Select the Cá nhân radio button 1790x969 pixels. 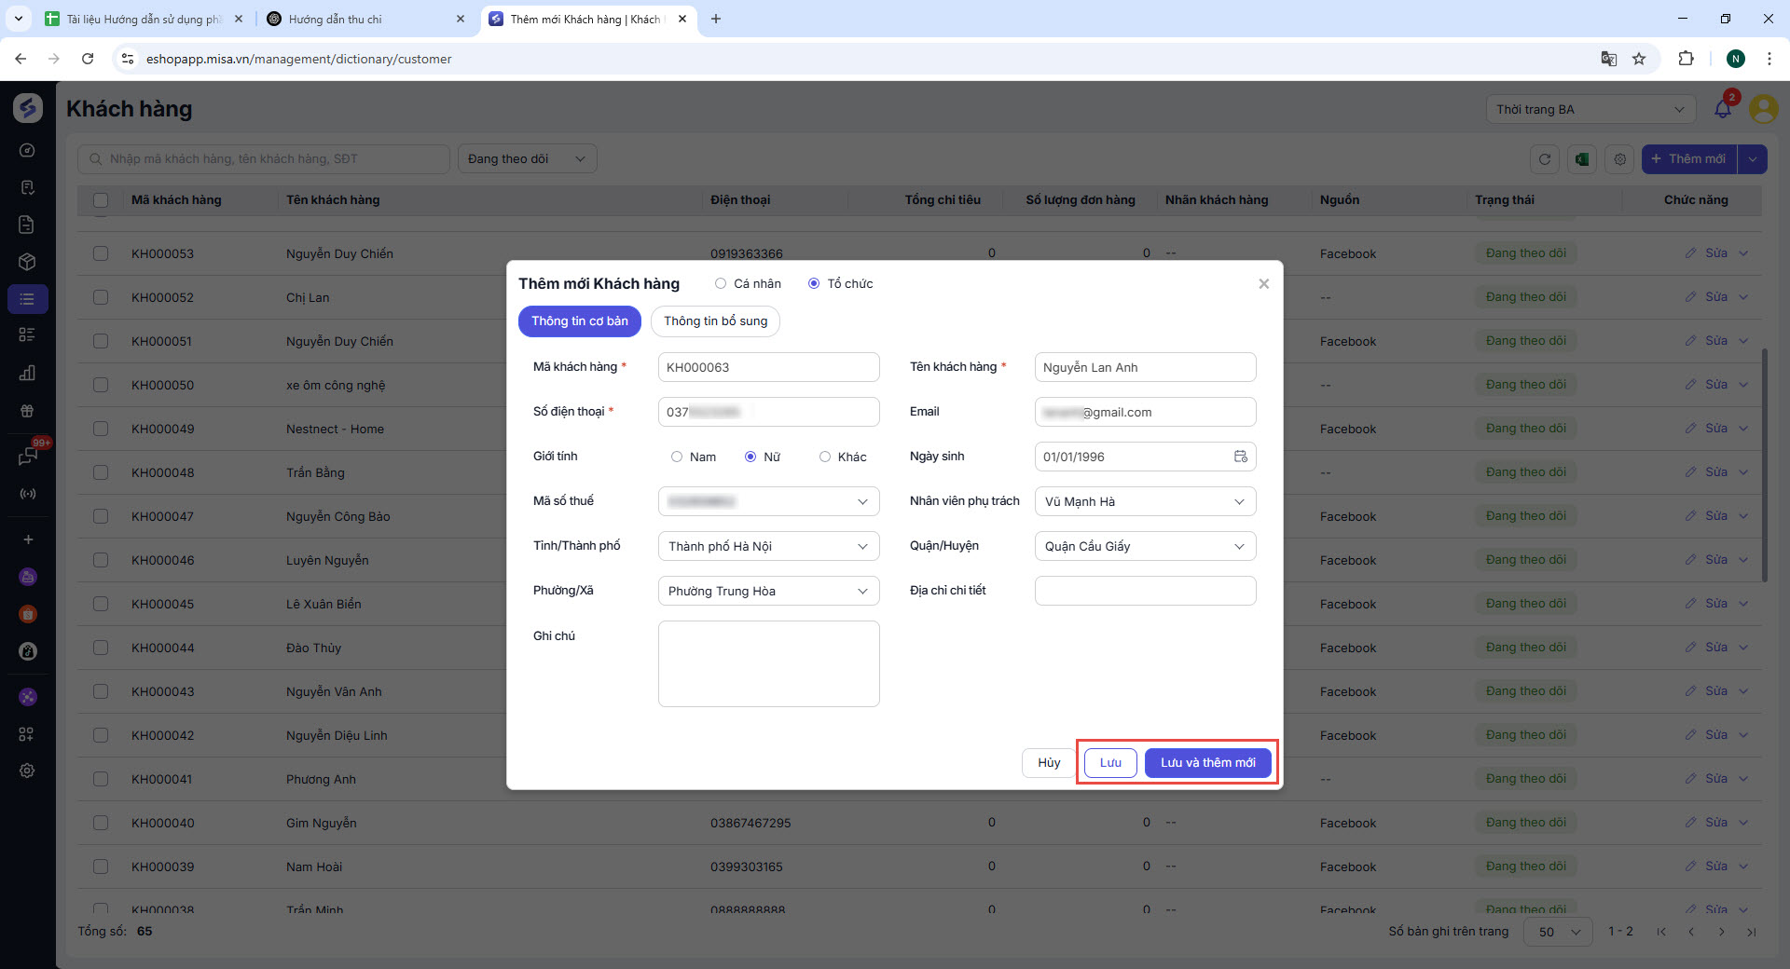coord(721,284)
